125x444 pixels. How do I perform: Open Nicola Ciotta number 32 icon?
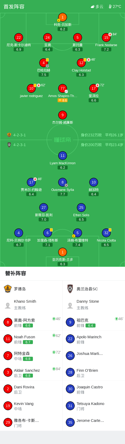pos(106,233)
